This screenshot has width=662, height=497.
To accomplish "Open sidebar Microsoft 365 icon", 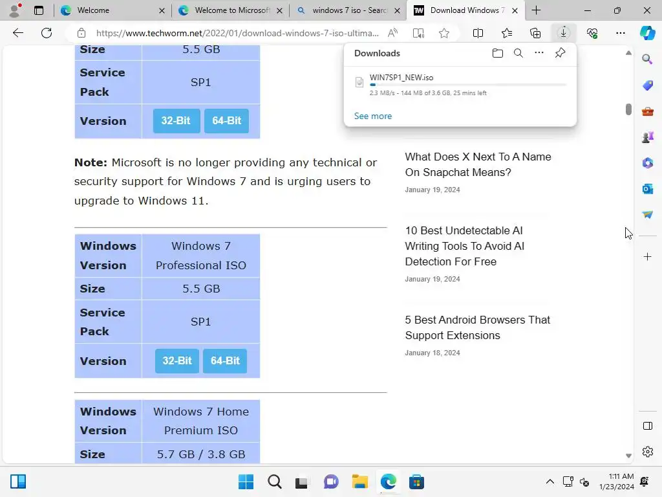I will (647, 163).
